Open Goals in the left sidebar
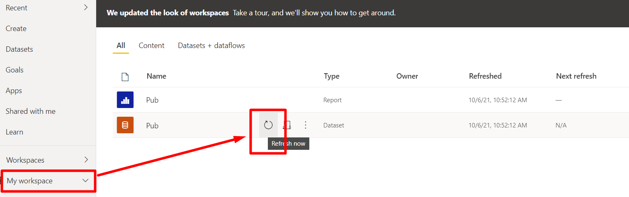The height and width of the screenshot is (197, 629). [x=15, y=70]
